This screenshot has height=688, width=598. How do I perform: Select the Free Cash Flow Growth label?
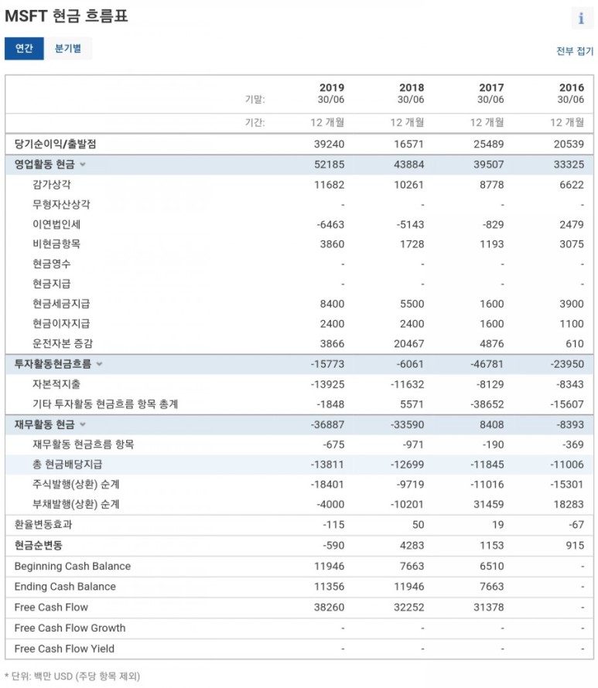coord(70,628)
